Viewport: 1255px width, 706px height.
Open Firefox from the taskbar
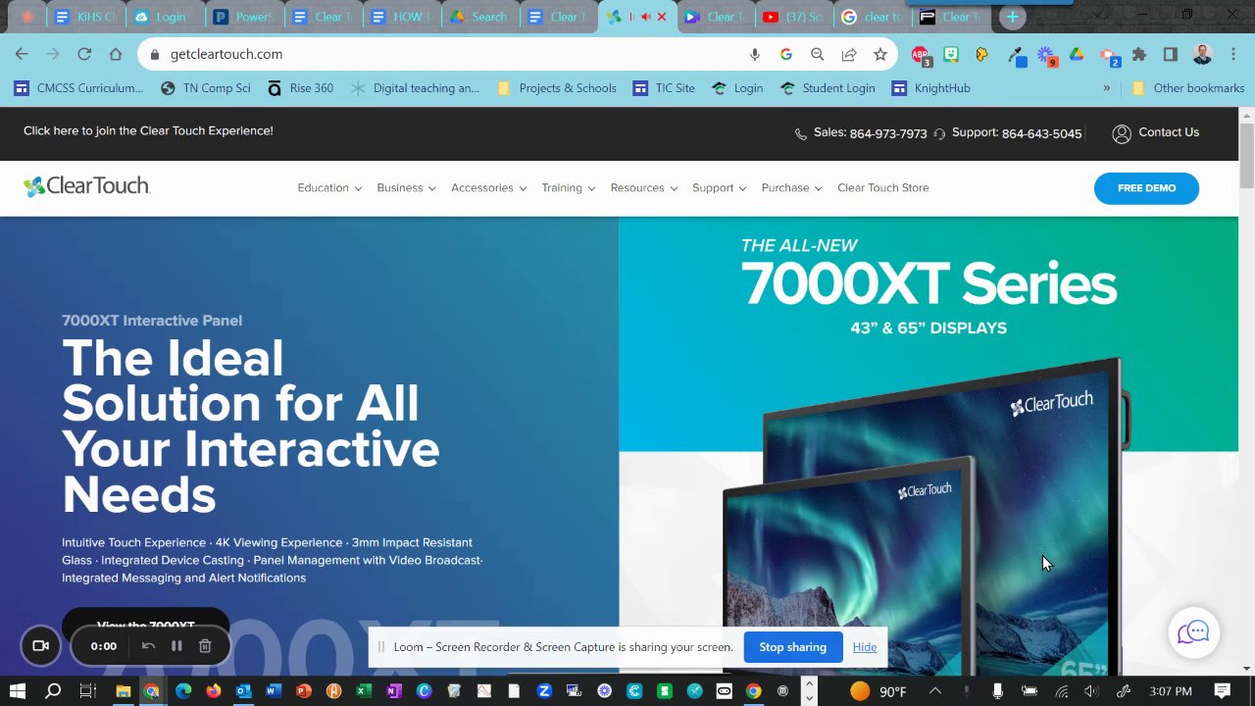[214, 691]
